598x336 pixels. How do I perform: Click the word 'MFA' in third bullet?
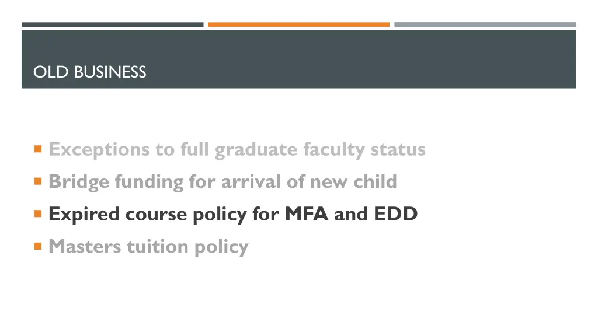point(307,213)
